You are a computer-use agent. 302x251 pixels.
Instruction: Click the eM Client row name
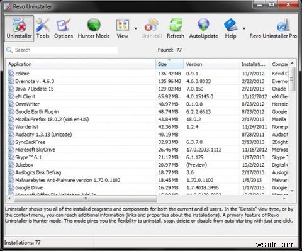(x=25, y=96)
